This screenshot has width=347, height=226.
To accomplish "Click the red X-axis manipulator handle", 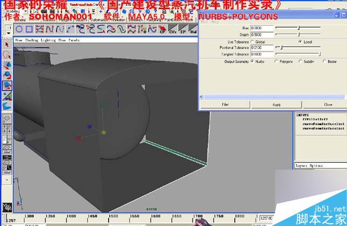I will [79, 138].
